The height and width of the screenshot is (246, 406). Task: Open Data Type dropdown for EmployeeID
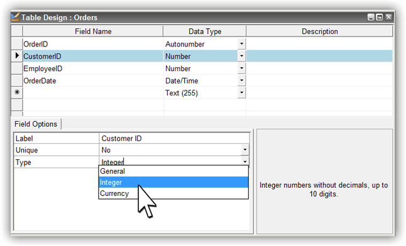point(241,68)
